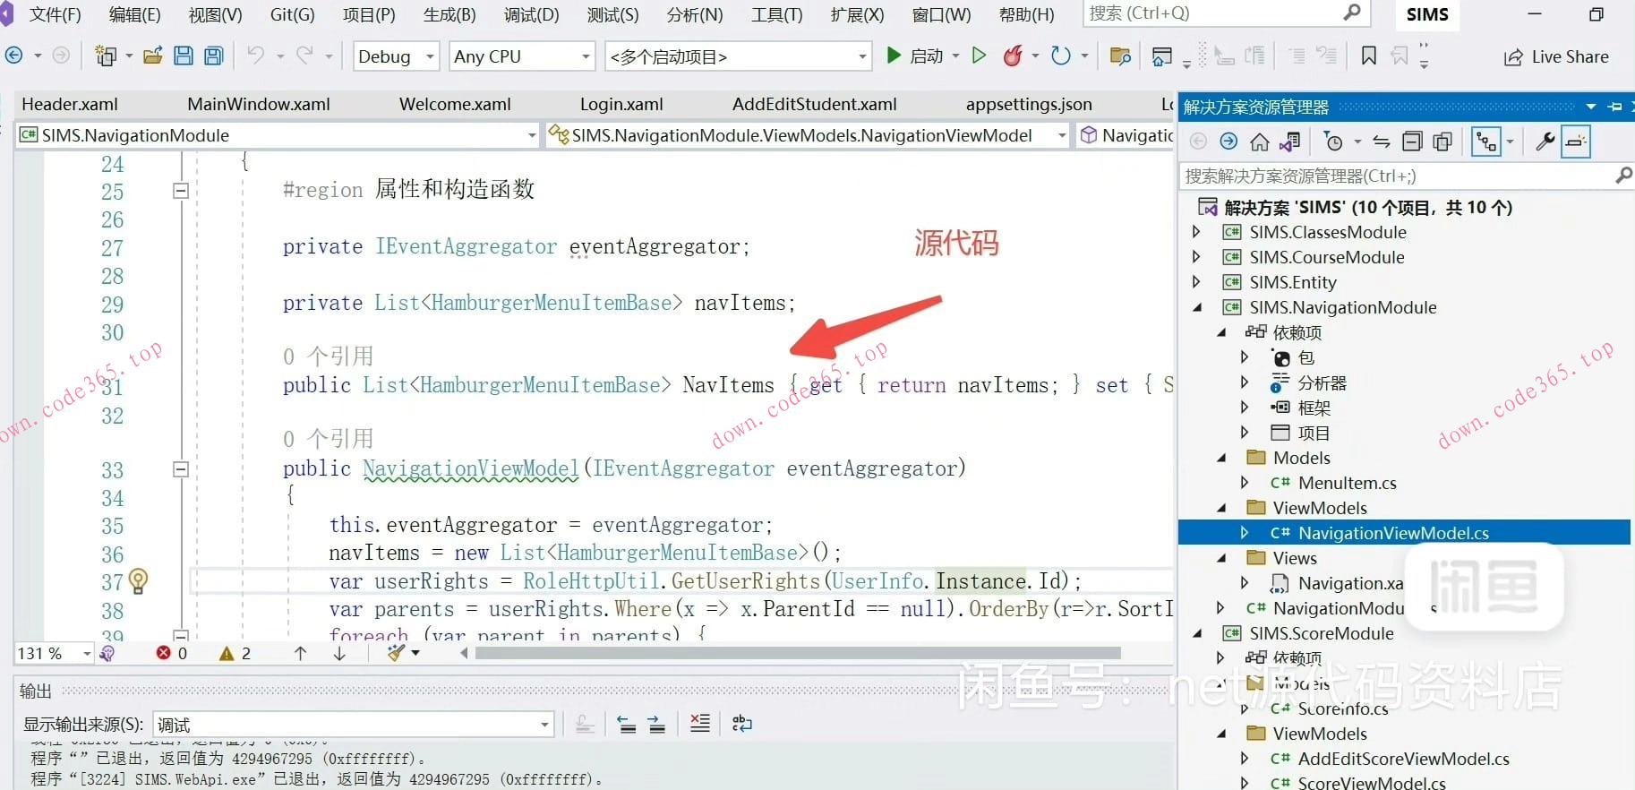Click the Save All toolbar icon

coord(214,56)
